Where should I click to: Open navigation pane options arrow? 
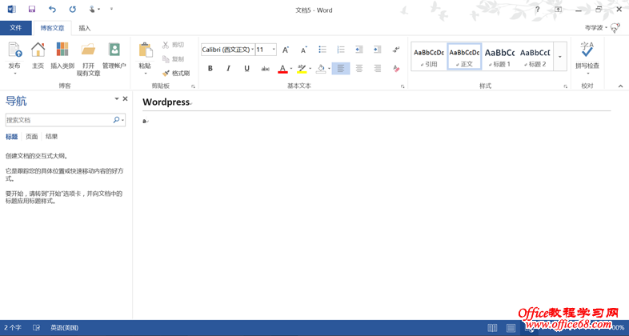(117, 98)
